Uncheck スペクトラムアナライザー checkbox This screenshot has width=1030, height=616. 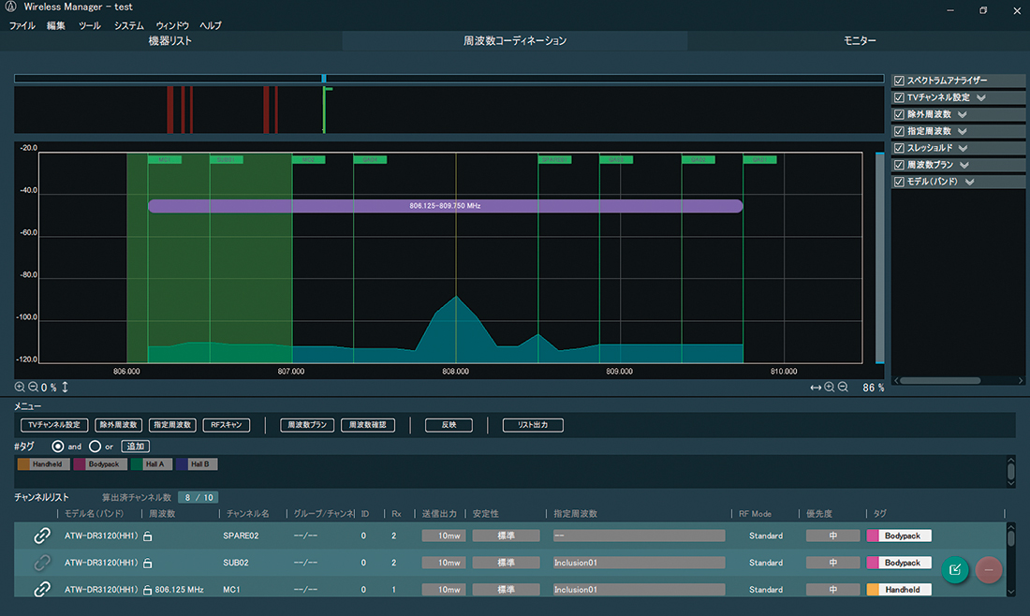click(899, 81)
